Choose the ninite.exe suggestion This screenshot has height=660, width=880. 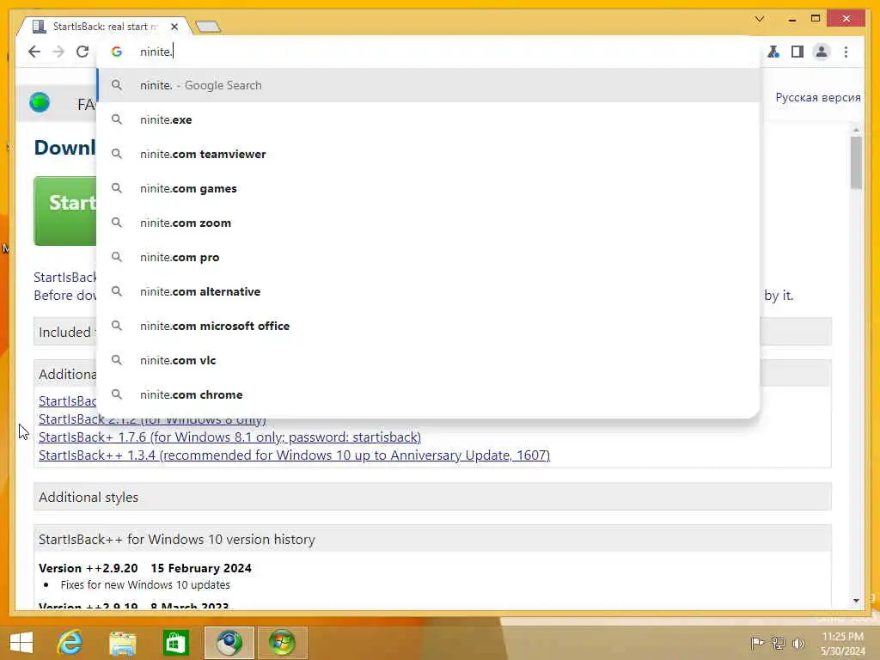click(428, 119)
